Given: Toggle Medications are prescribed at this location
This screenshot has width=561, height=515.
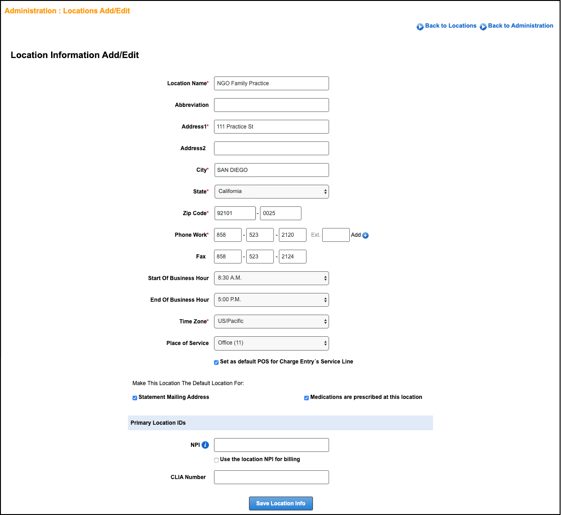Looking at the screenshot, I should 307,398.
